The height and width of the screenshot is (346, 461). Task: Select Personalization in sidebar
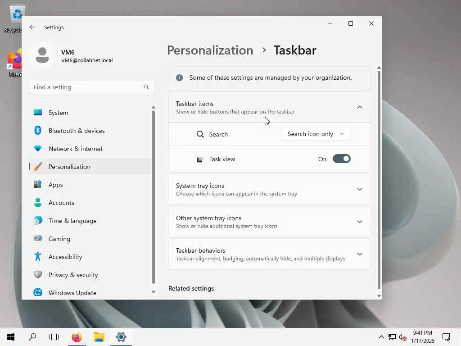point(90,167)
